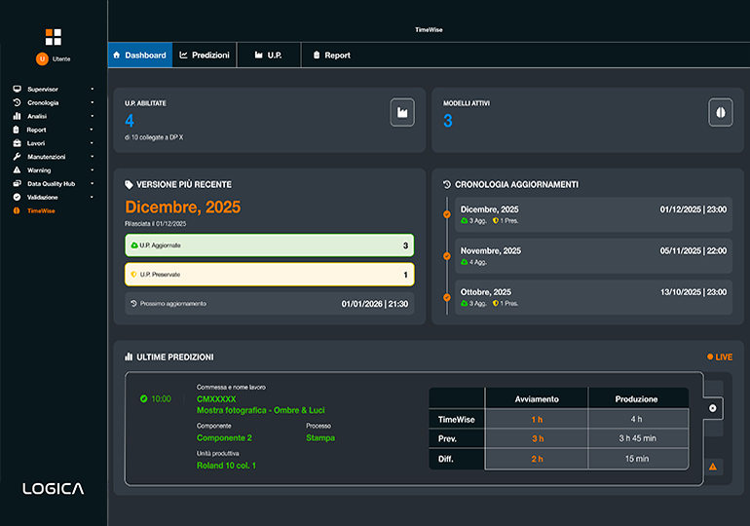Click the Data Quality Hub icon
The image size is (750, 526).
pos(17,184)
